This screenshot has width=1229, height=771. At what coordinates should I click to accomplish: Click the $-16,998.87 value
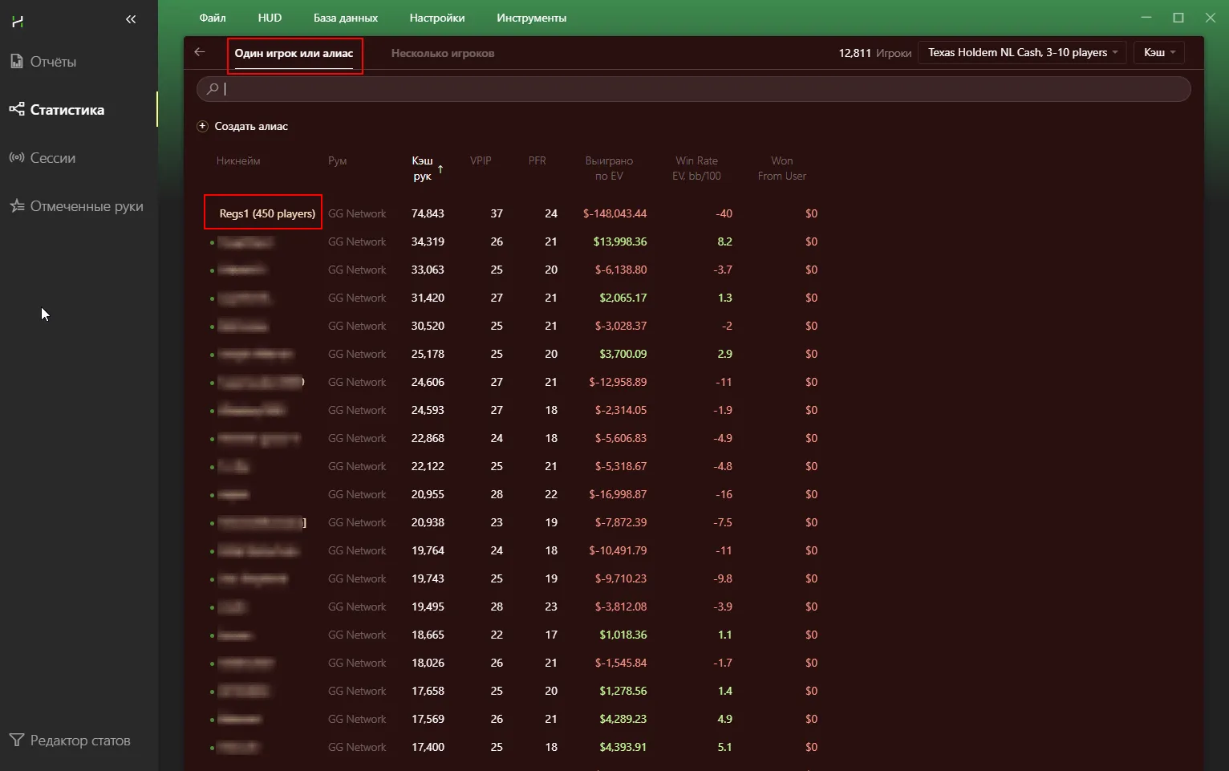(x=618, y=494)
